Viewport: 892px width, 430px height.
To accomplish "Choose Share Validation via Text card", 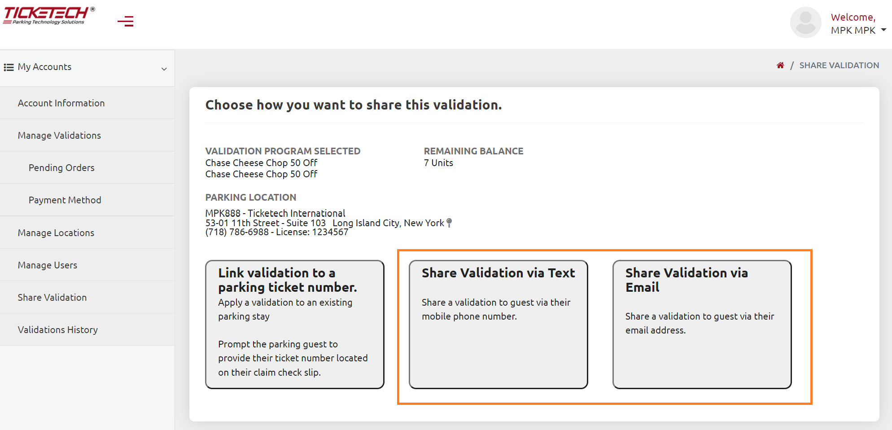I will coord(498,325).
